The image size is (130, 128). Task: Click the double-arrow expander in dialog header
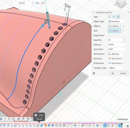pos(129,13)
